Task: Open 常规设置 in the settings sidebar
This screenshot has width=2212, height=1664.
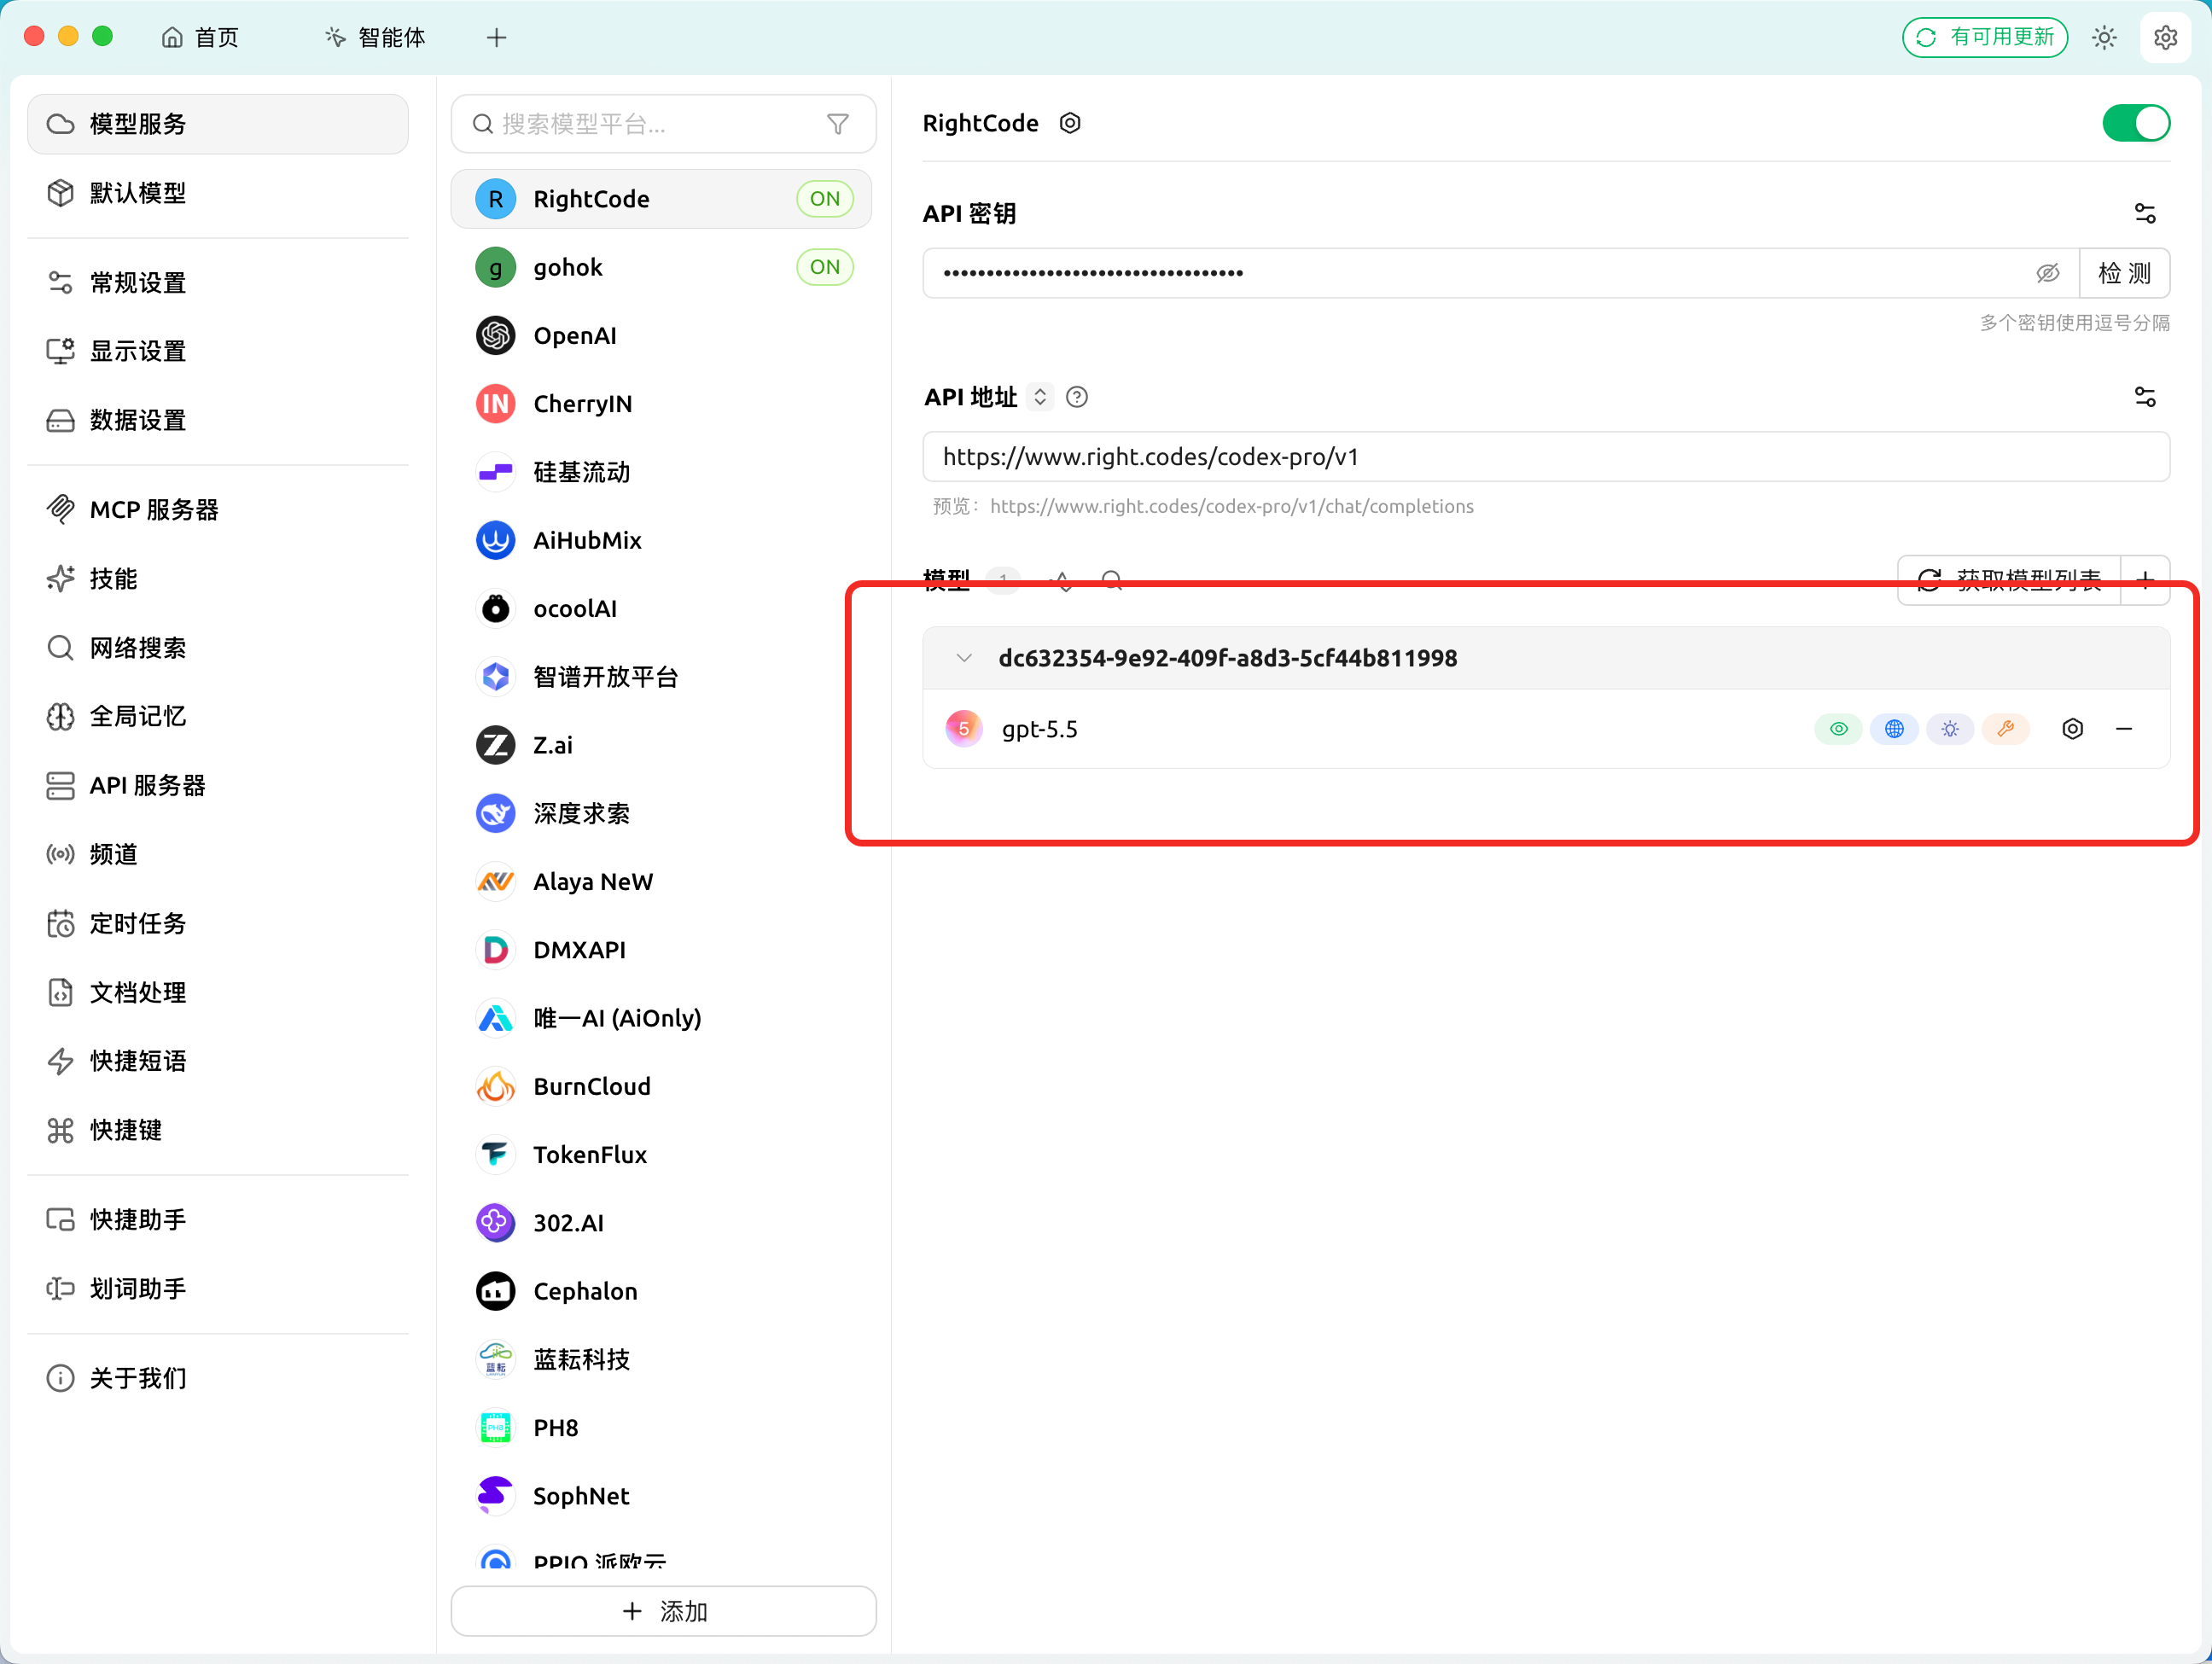Action: [x=218, y=283]
